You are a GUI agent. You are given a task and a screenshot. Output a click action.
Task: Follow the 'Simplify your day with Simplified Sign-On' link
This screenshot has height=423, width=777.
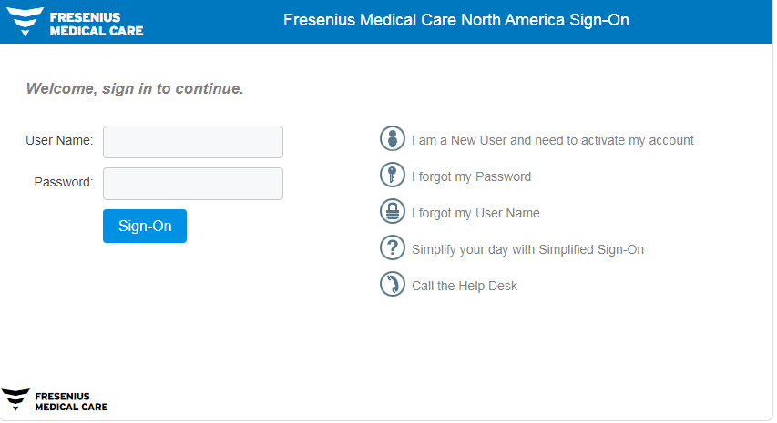pos(527,249)
